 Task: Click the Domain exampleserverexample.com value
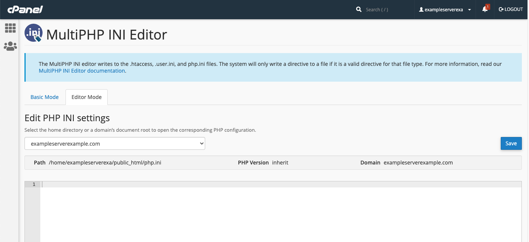point(418,163)
